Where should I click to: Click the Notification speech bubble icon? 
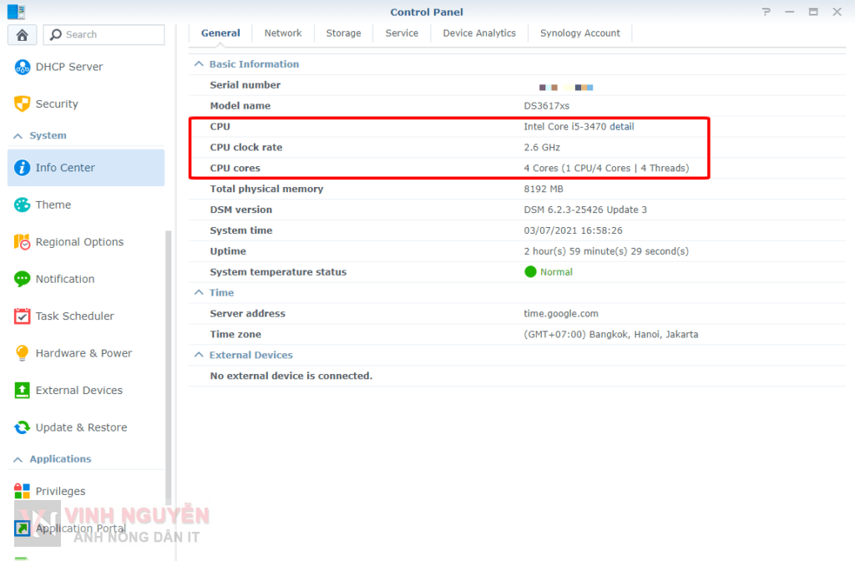[23, 279]
